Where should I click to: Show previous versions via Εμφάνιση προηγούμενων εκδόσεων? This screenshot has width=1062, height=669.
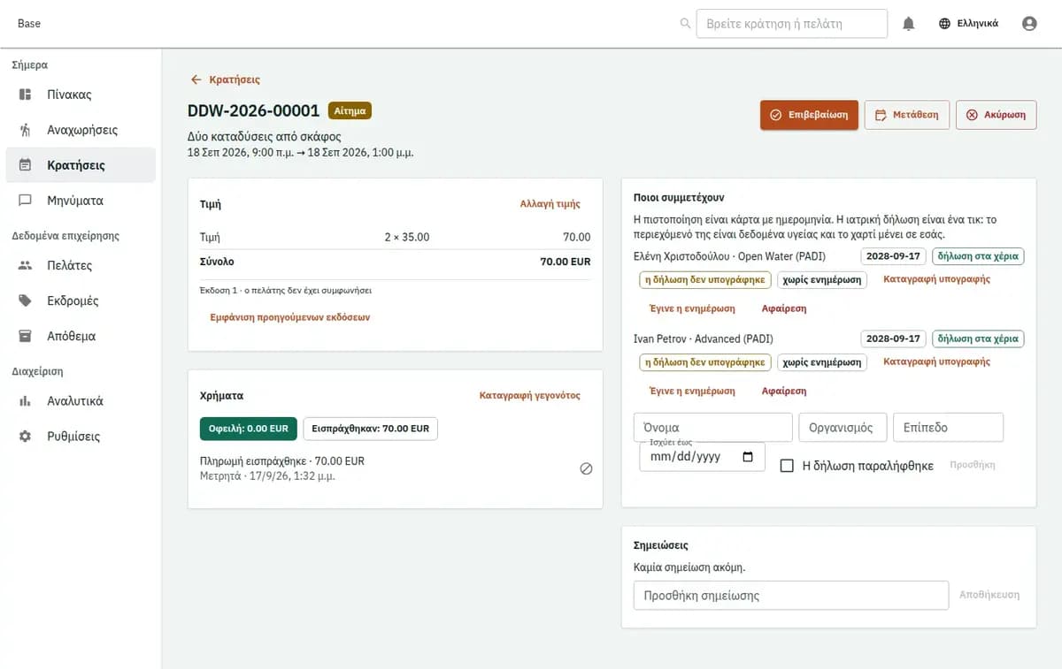[290, 317]
